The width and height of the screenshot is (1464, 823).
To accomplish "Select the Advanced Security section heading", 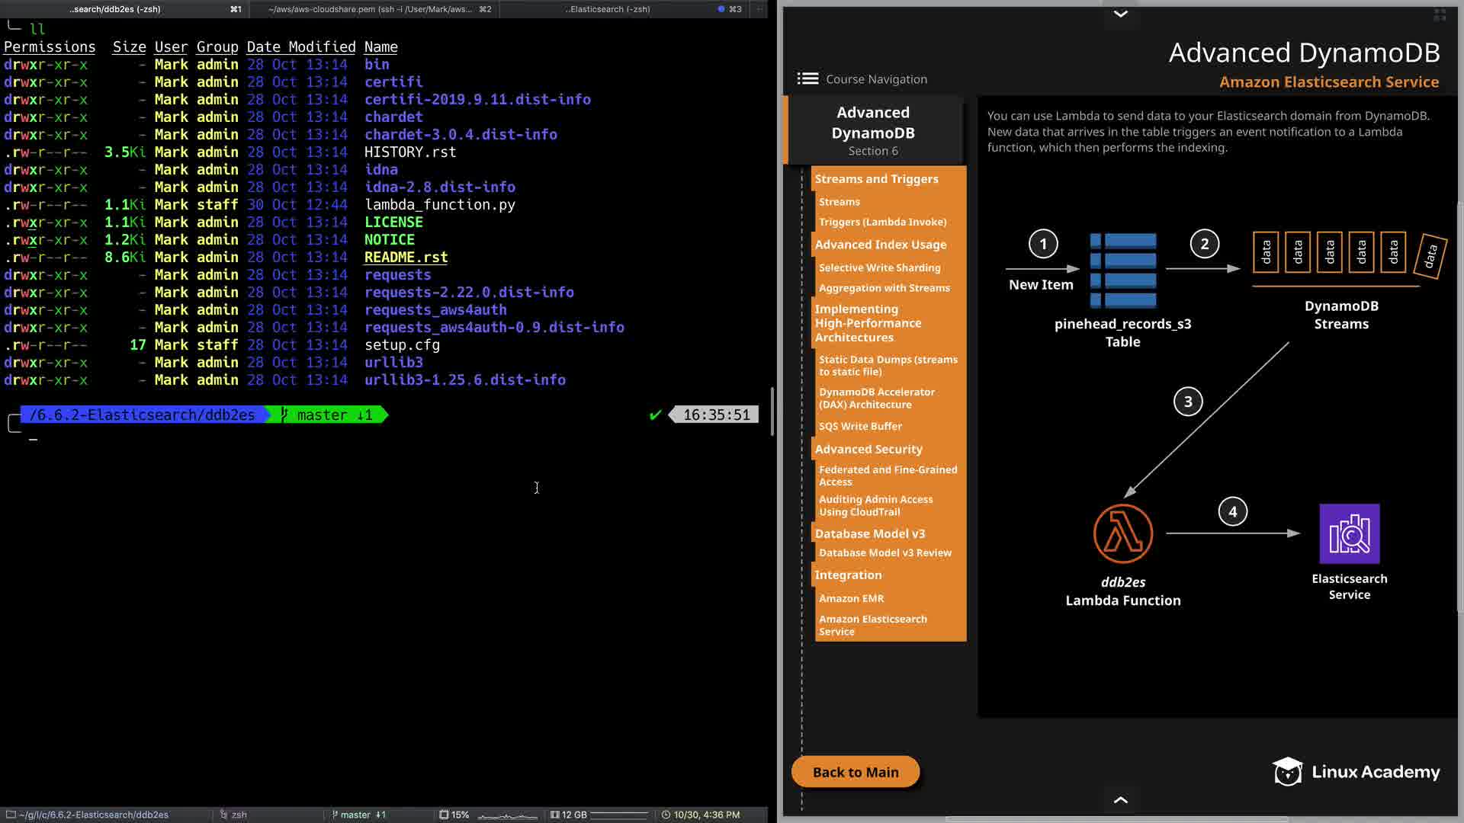I will click(x=868, y=450).
